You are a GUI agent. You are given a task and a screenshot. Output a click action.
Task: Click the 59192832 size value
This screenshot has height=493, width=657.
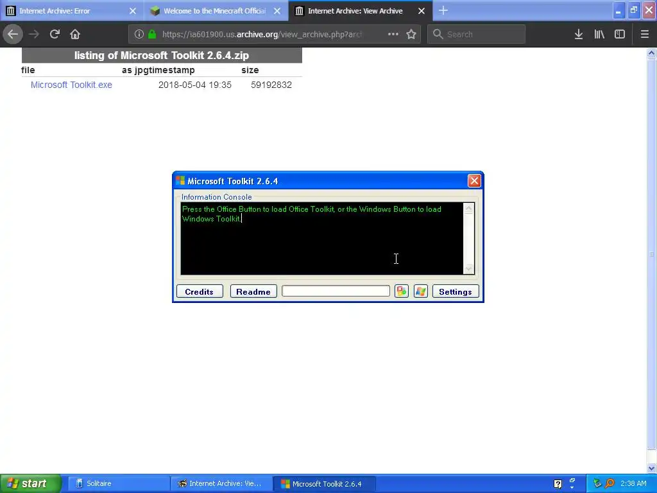tap(271, 85)
